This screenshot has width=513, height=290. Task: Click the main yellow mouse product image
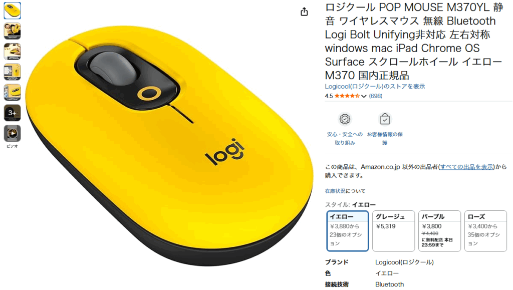169,145
